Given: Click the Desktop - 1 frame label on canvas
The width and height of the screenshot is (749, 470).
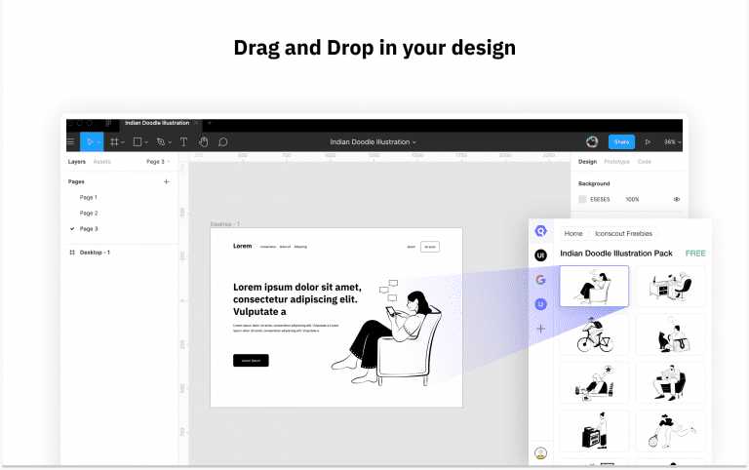Looking at the screenshot, I should click(225, 224).
